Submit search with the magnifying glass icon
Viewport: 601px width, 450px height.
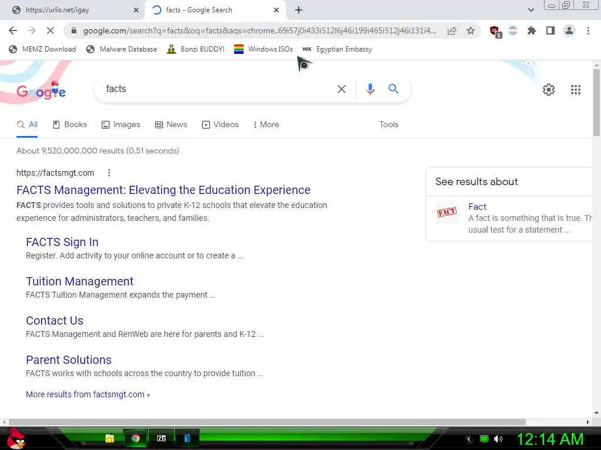point(393,89)
